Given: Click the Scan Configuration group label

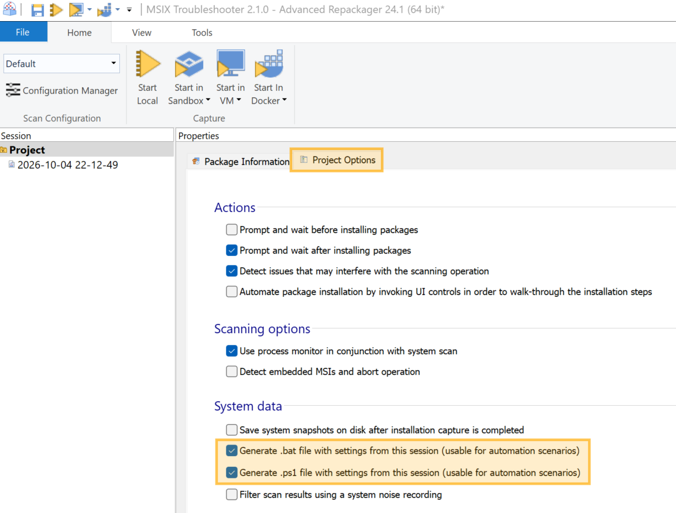Looking at the screenshot, I should coord(61,118).
